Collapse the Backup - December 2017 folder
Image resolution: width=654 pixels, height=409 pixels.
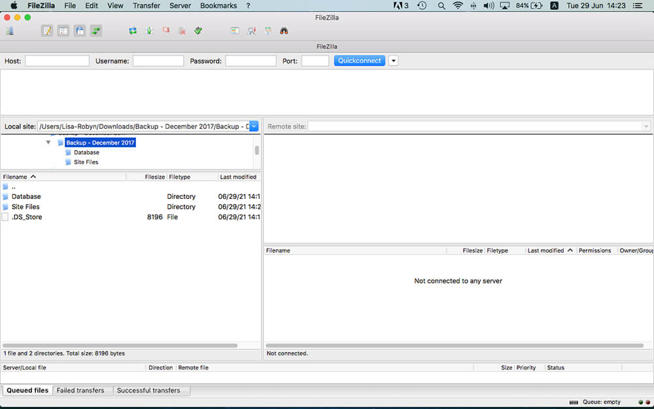[48, 143]
